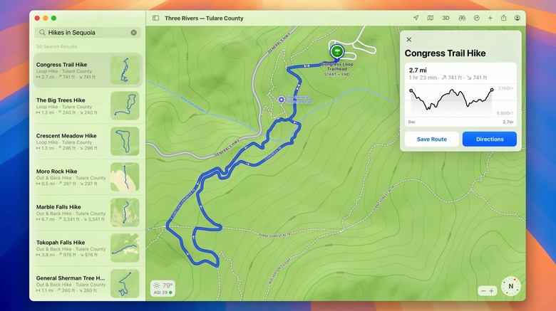Open General Sherman Tree hike thumbnail
The width and height of the screenshot is (556, 311).
point(125,284)
